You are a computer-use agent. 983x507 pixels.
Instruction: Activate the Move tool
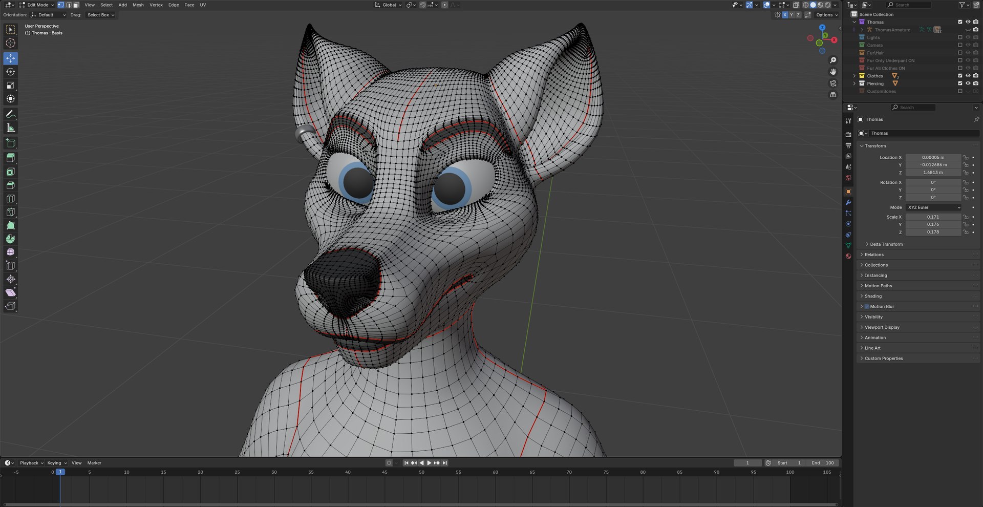[11, 58]
